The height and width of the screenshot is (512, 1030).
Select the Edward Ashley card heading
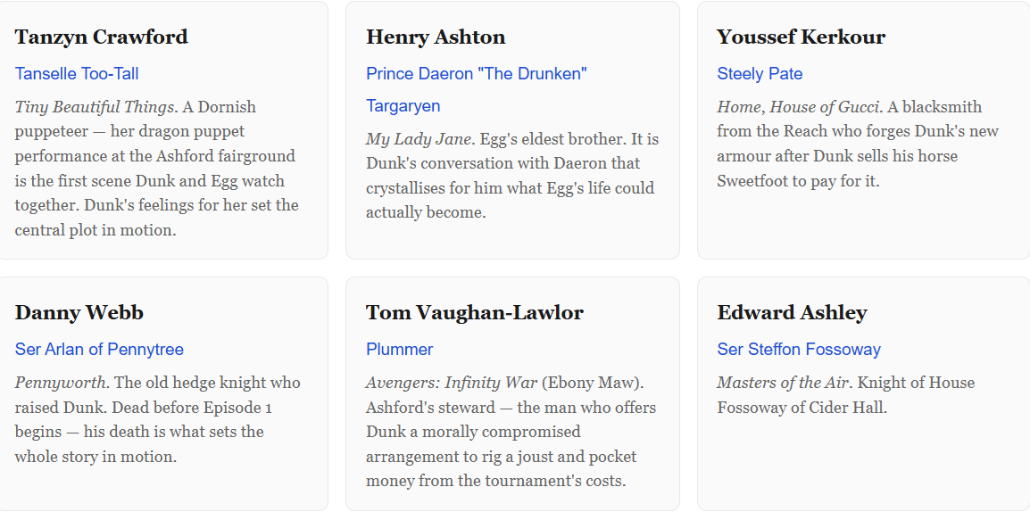pos(792,313)
